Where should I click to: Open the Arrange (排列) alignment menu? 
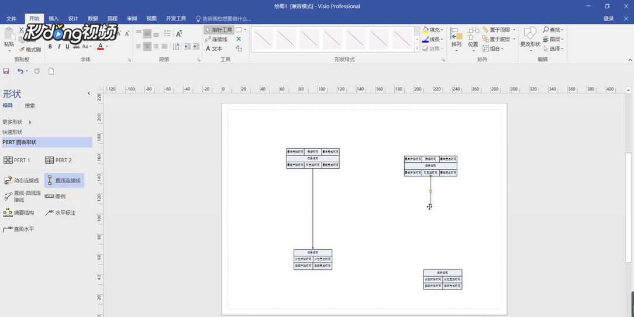click(456, 40)
